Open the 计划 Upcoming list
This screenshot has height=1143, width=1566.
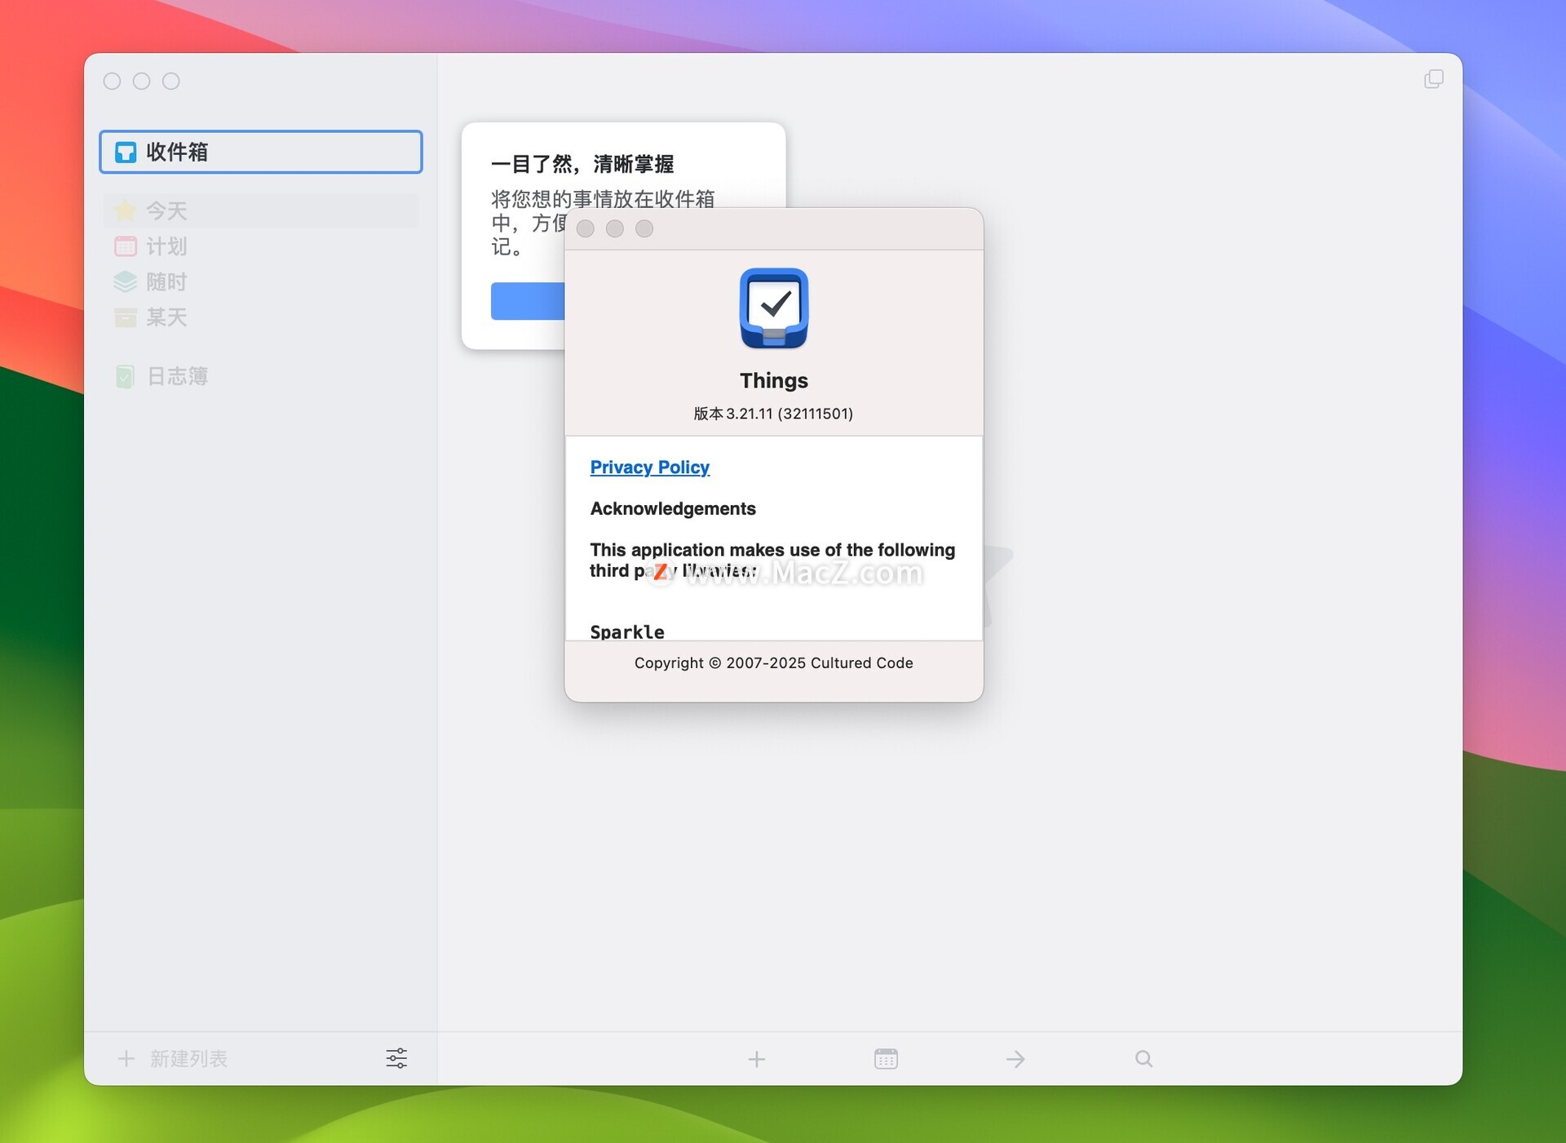click(261, 246)
